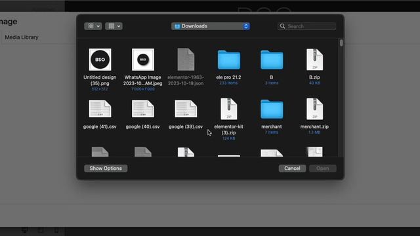Click the file list scrollbar
Screen dimensions: 420x236
341,43
